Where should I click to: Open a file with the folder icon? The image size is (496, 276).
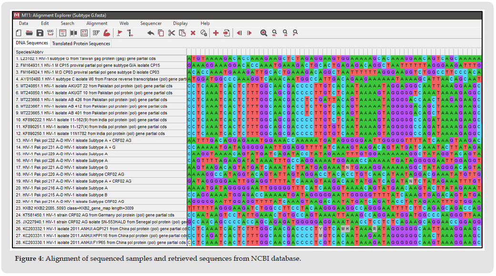click(x=29, y=33)
